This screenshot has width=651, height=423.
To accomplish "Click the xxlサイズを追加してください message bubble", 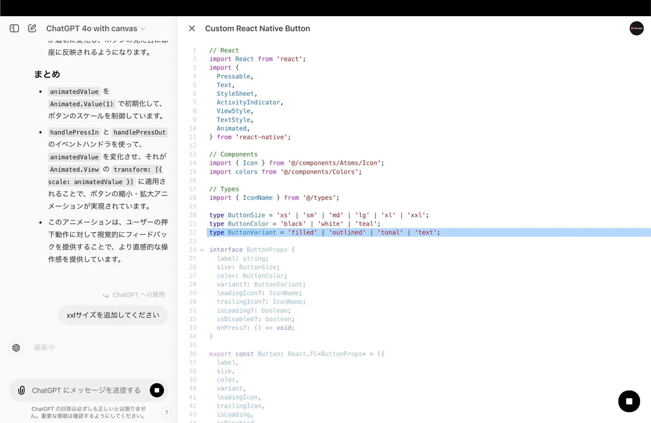I will (x=113, y=315).
